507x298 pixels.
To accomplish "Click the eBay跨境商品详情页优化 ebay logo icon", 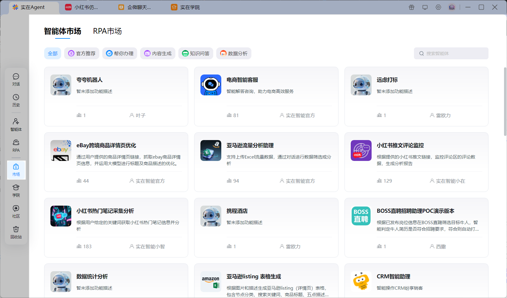I will (61, 150).
